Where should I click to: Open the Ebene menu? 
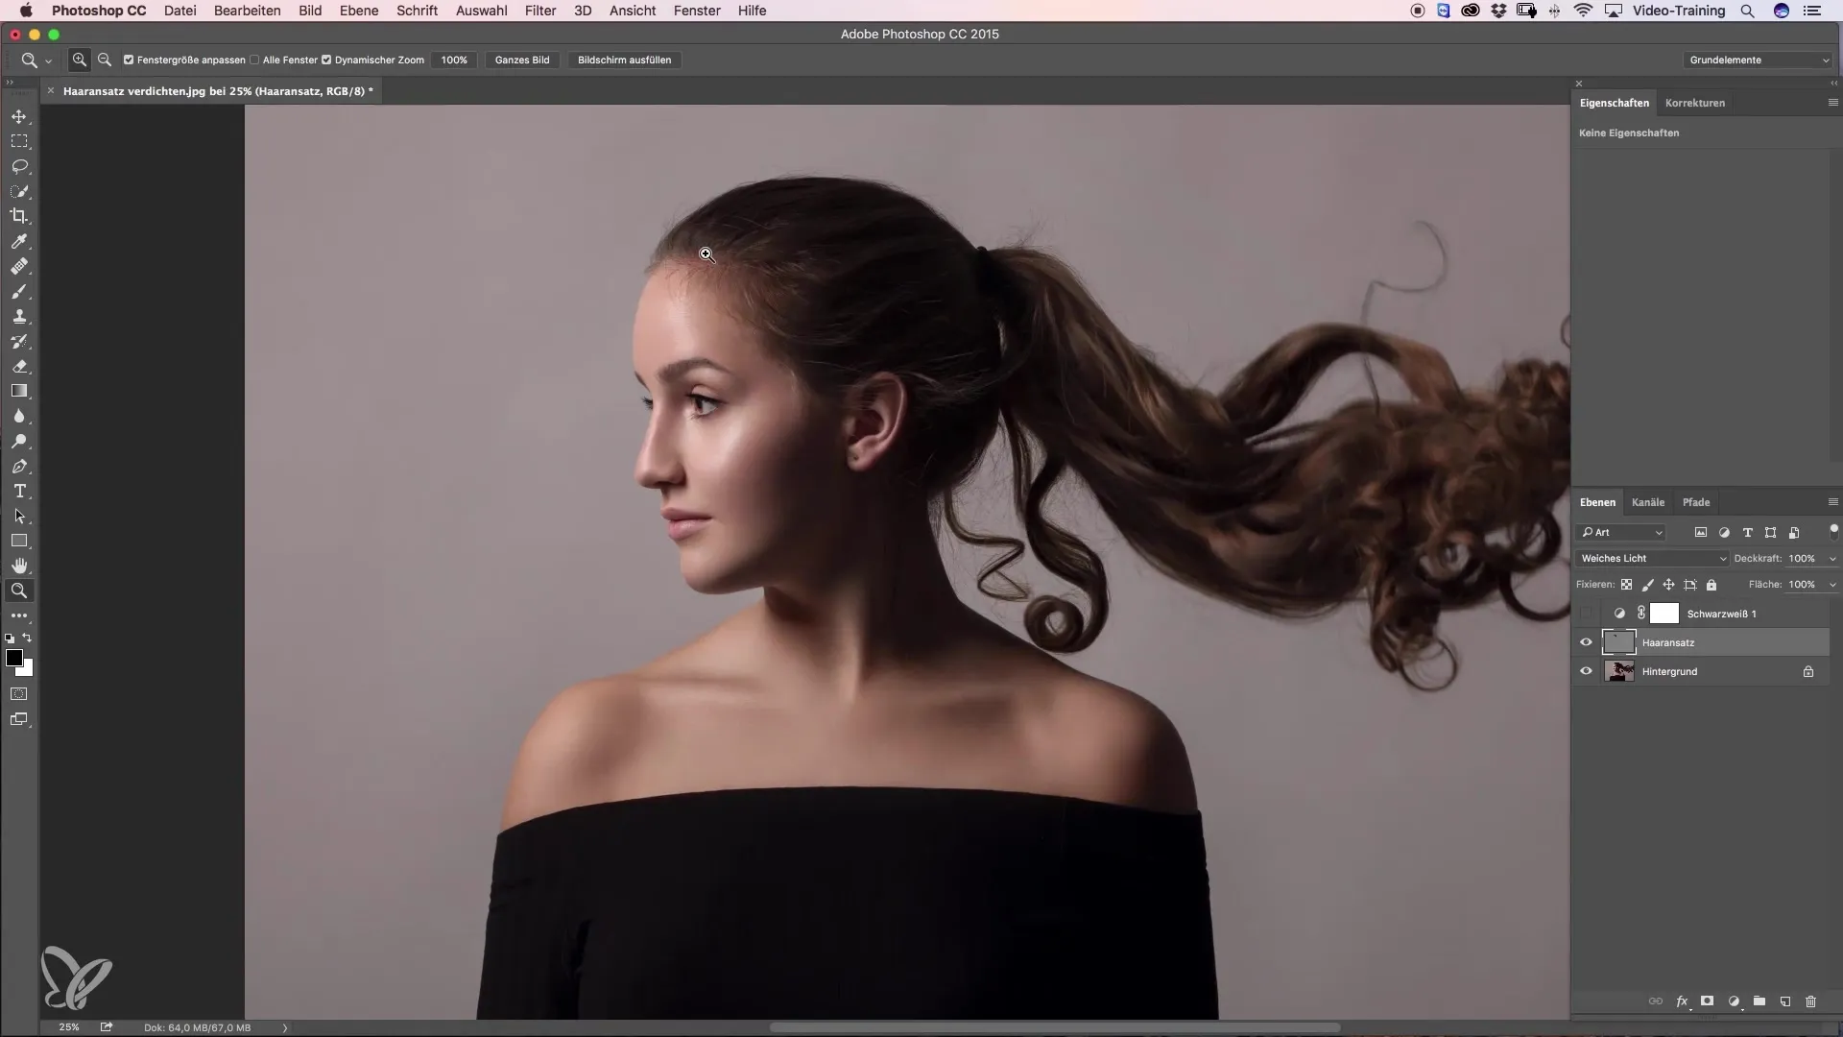[359, 11]
